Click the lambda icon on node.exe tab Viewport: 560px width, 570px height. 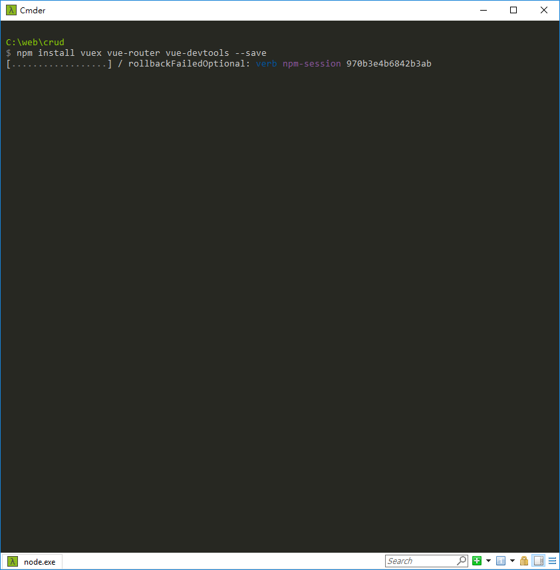point(13,561)
